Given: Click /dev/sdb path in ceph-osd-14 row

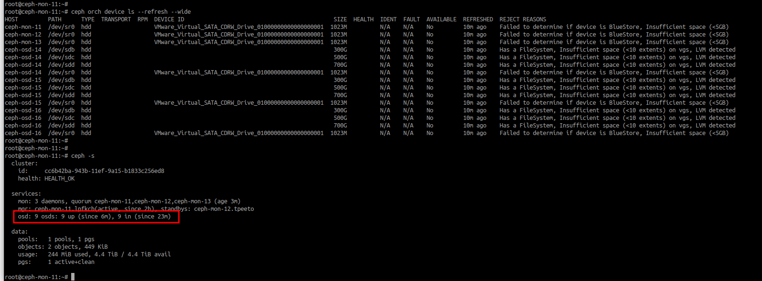Looking at the screenshot, I should [x=61, y=50].
